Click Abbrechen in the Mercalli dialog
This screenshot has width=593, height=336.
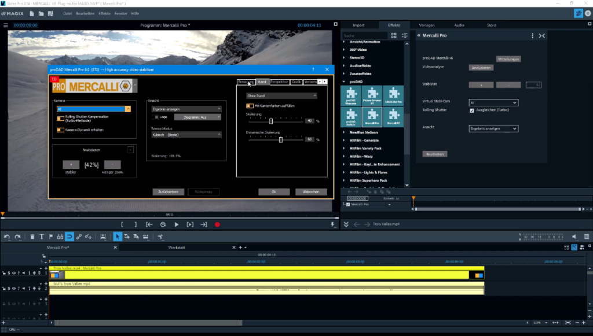[x=311, y=192]
